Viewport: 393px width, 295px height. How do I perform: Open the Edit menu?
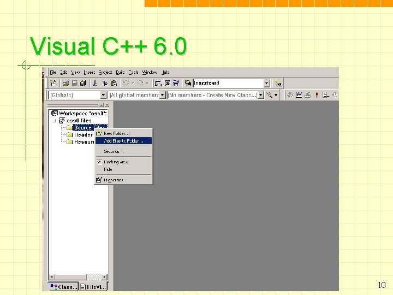pos(64,72)
